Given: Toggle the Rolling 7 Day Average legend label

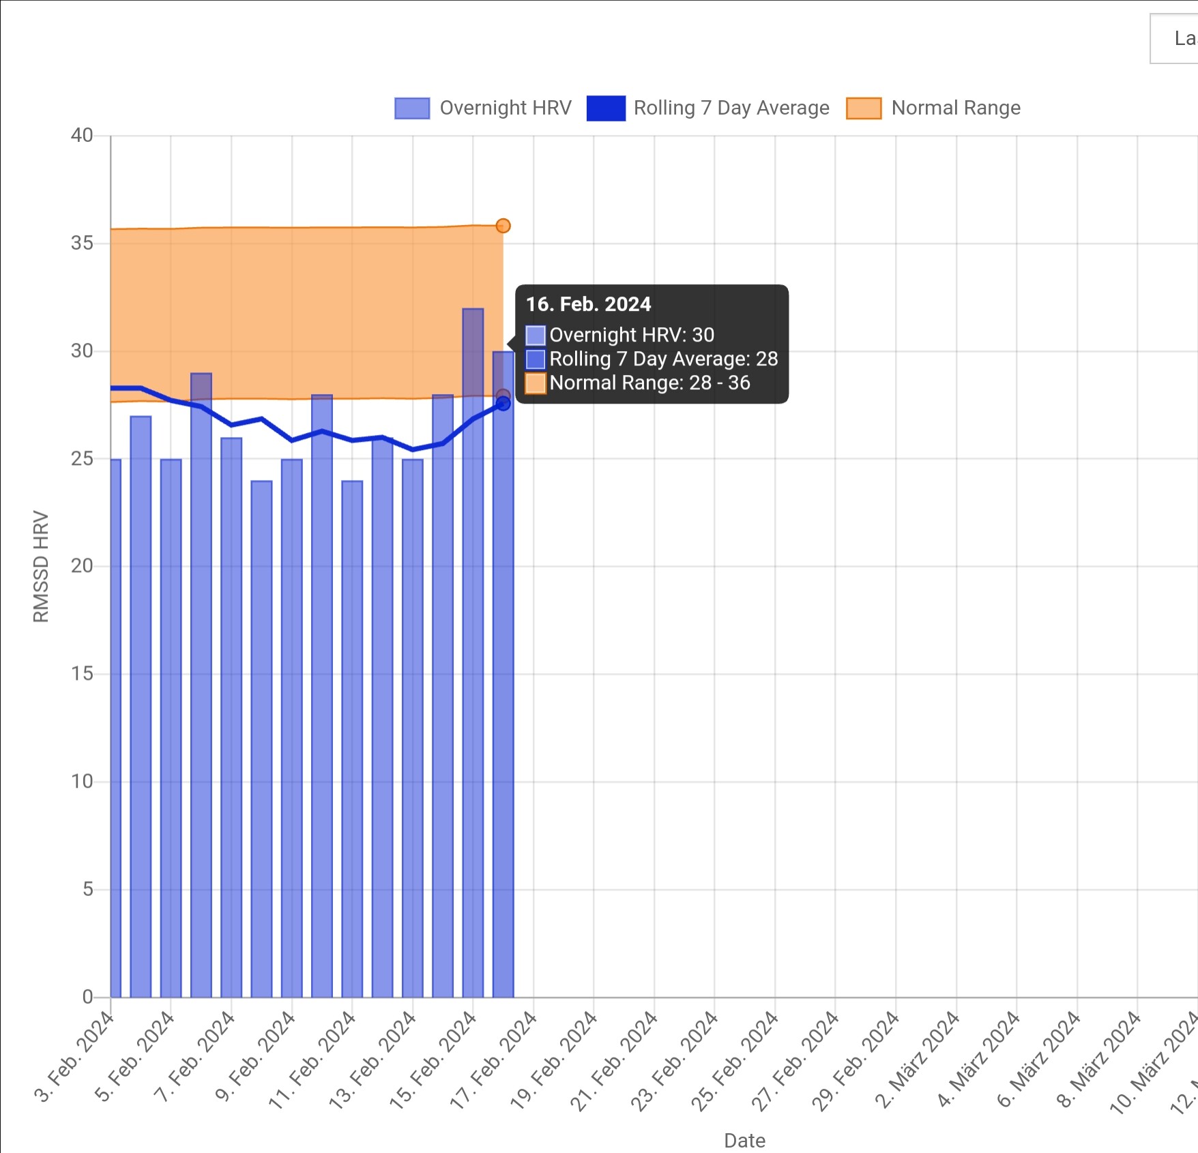Looking at the screenshot, I should [x=731, y=108].
